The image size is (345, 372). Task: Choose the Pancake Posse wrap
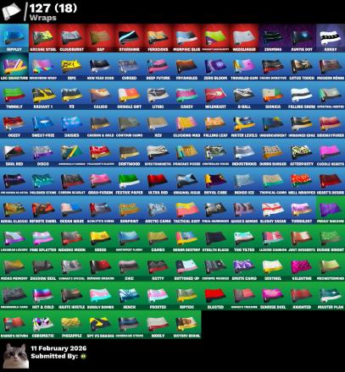[186, 153]
